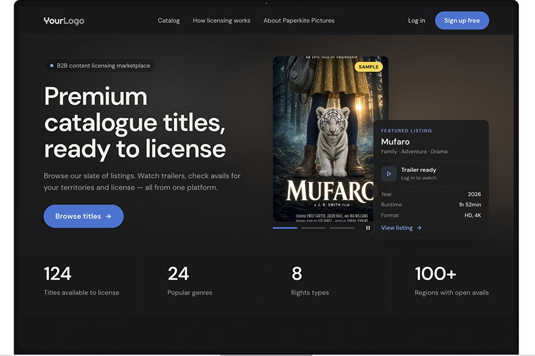Viewport: 535px width, 356px height.
Task: Click the Mufaro title in featured card
Action: 395,142
